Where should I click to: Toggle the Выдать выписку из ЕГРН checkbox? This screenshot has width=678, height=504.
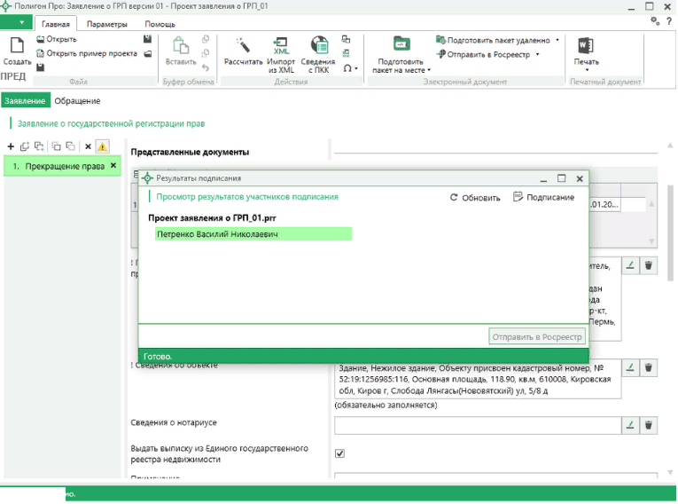[339, 453]
